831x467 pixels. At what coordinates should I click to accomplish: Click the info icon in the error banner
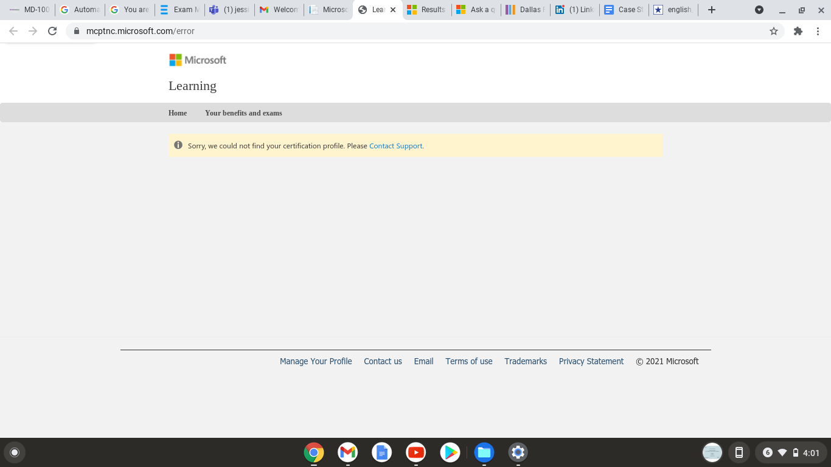tap(178, 145)
